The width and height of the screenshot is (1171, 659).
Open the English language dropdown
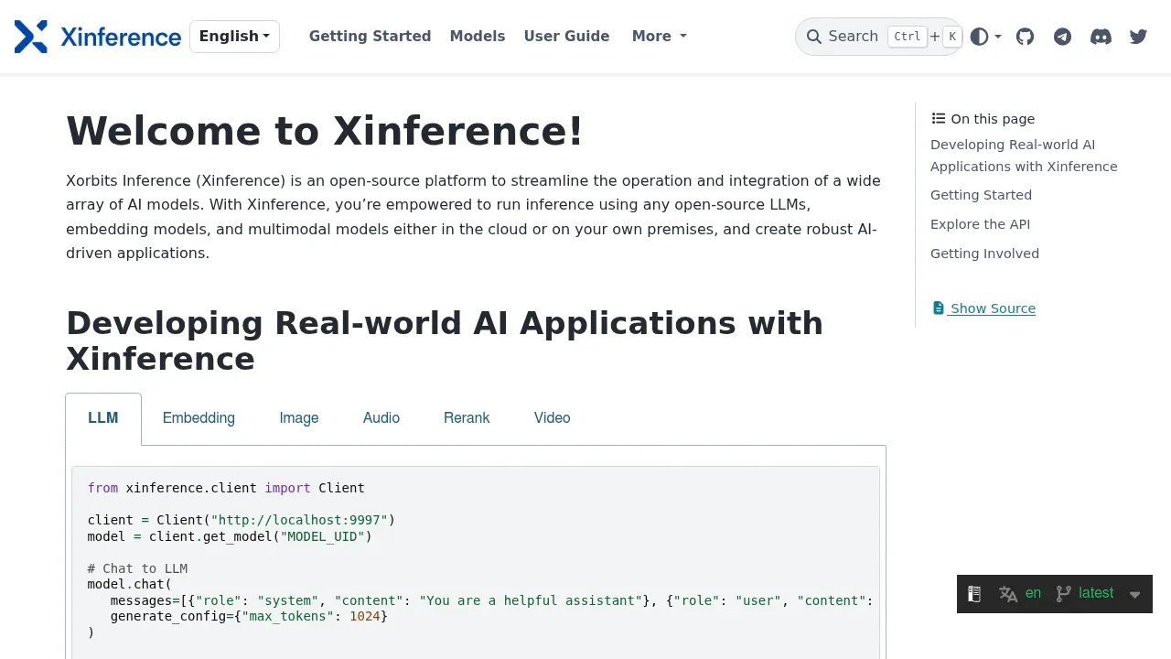click(234, 37)
